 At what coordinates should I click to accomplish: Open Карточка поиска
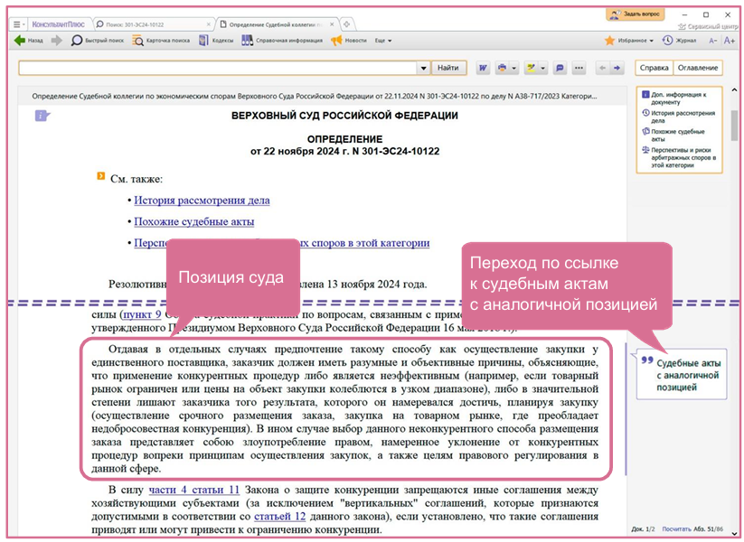161,41
